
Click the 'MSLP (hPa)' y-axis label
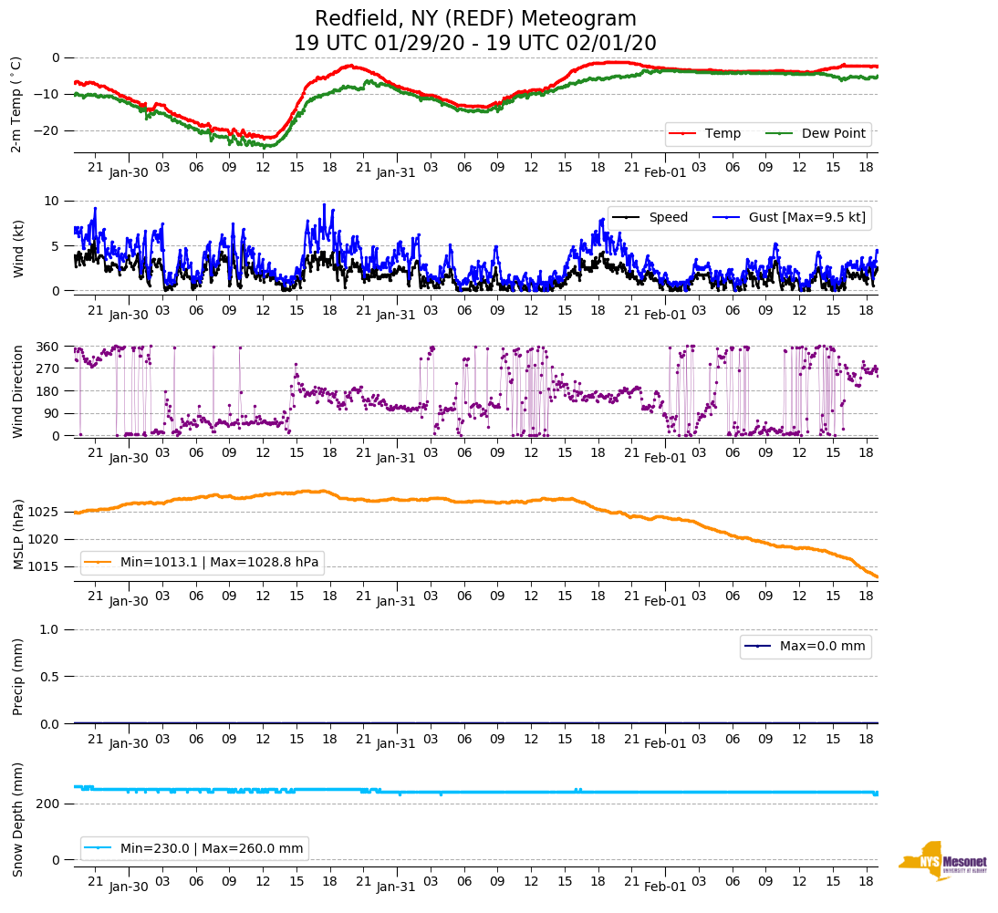coord(16,534)
